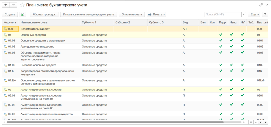
Task: Move up one page in the list
Action: point(256,122)
